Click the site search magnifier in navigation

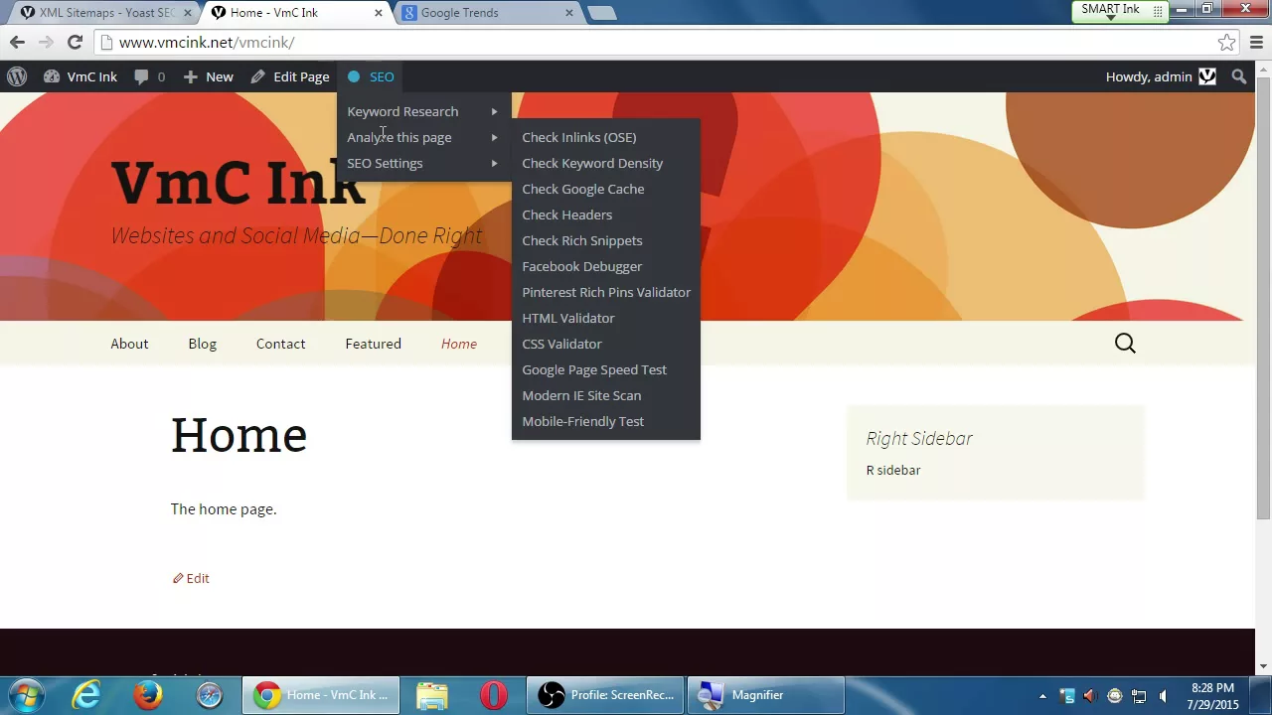(1125, 344)
